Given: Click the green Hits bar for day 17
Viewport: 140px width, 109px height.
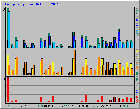Looking at the screenshot, I should [74, 34].
